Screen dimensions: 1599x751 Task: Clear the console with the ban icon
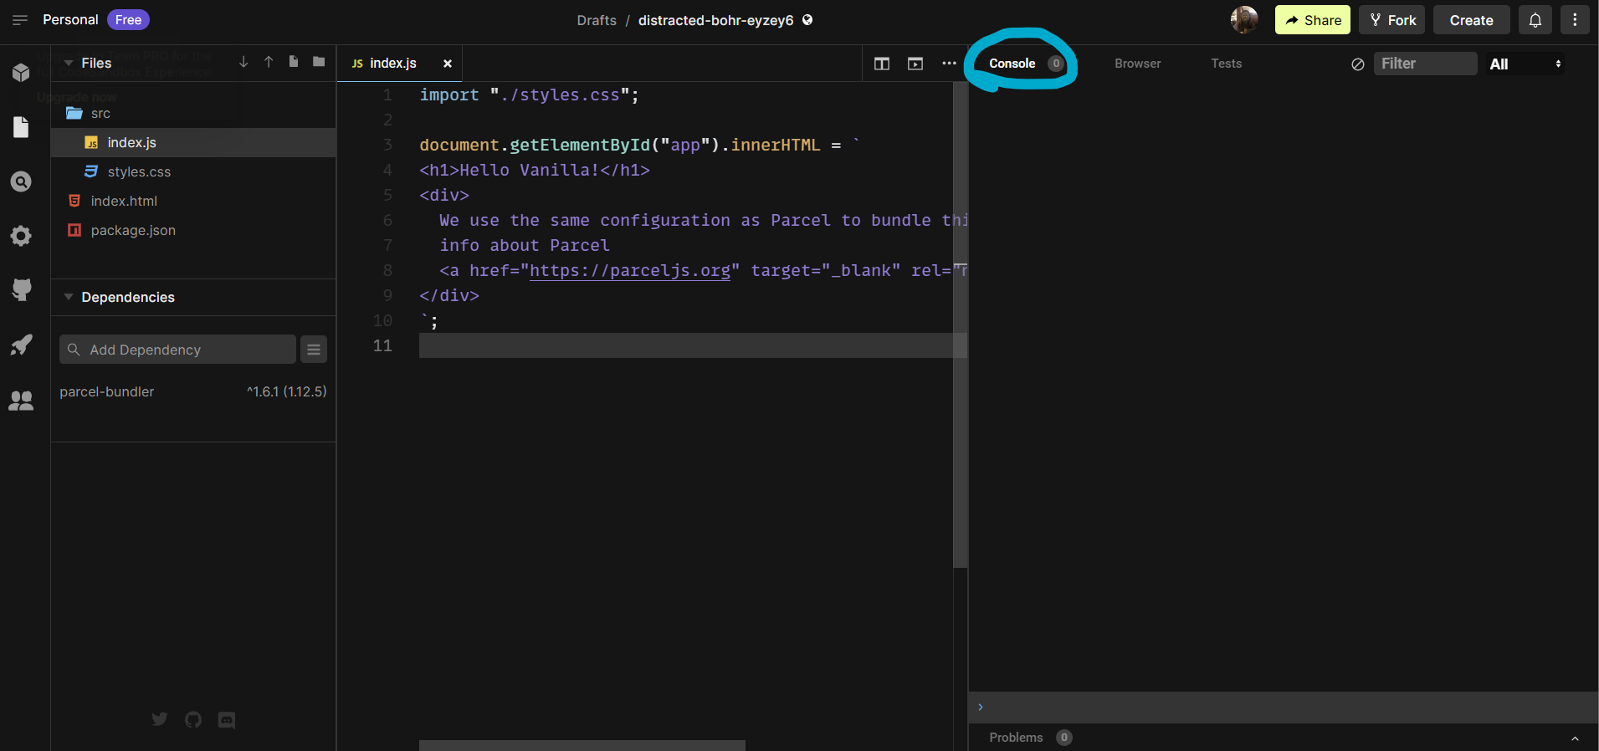[x=1358, y=64]
